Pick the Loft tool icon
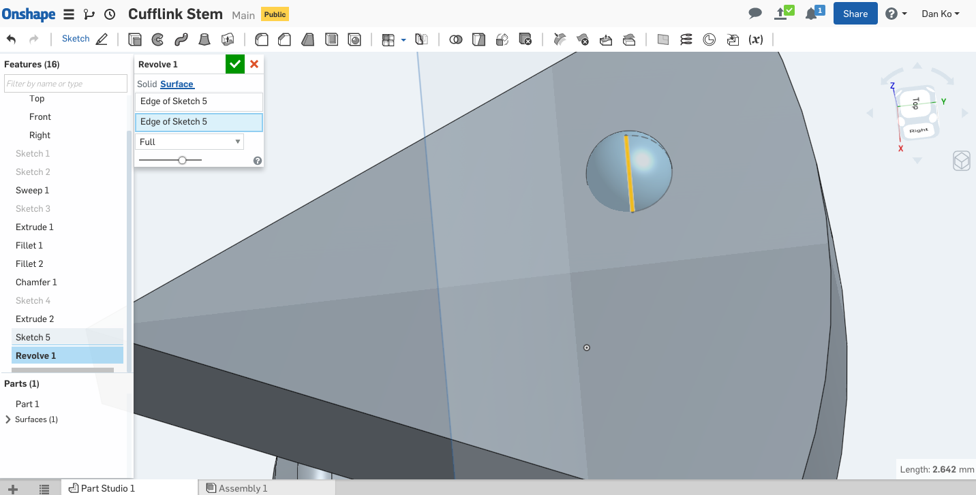The height and width of the screenshot is (495, 976). point(204,39)
